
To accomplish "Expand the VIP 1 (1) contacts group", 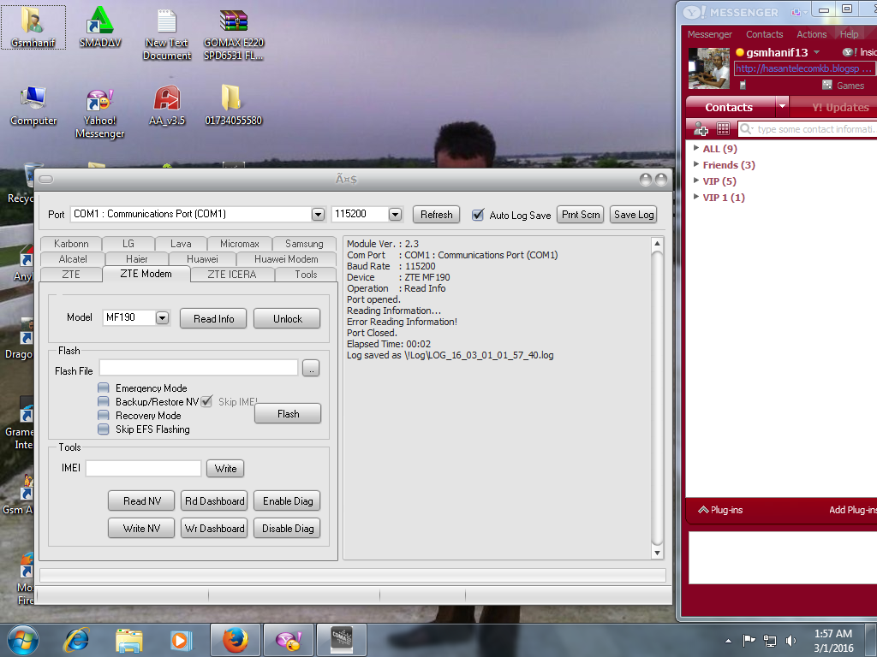I will 696,197.
